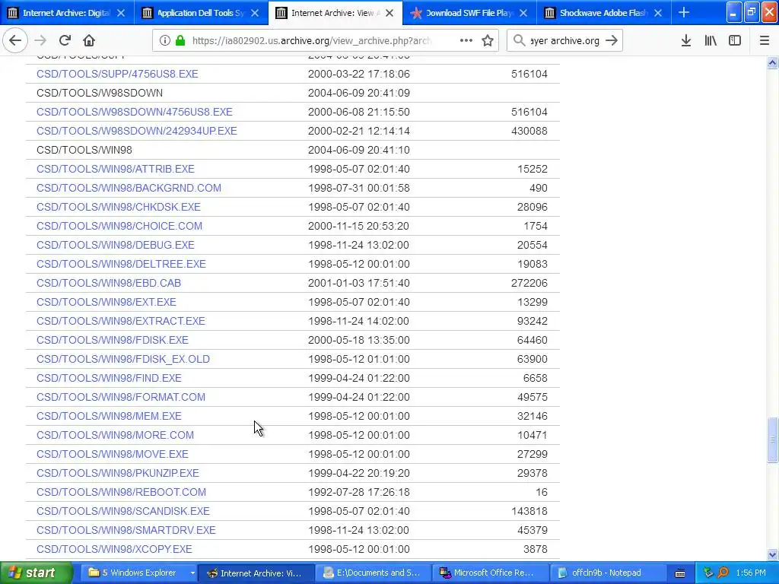Open the EBD.CAB file link
This screenshot has width=779, height=584.
pos(108,283)
